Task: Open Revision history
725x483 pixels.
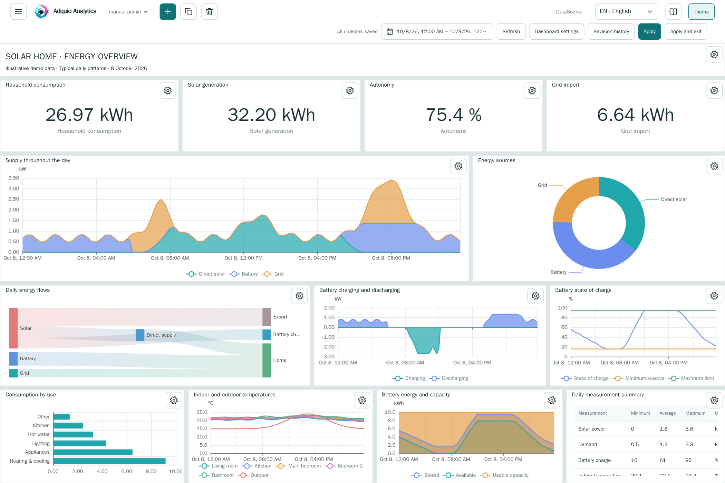Action: click(x=611, y=31)
